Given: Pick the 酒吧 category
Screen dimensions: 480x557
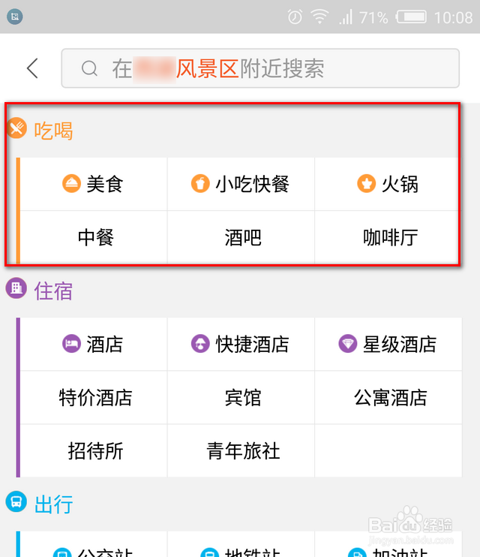Looking at the screenshot, I should click(x=242, y=237).
